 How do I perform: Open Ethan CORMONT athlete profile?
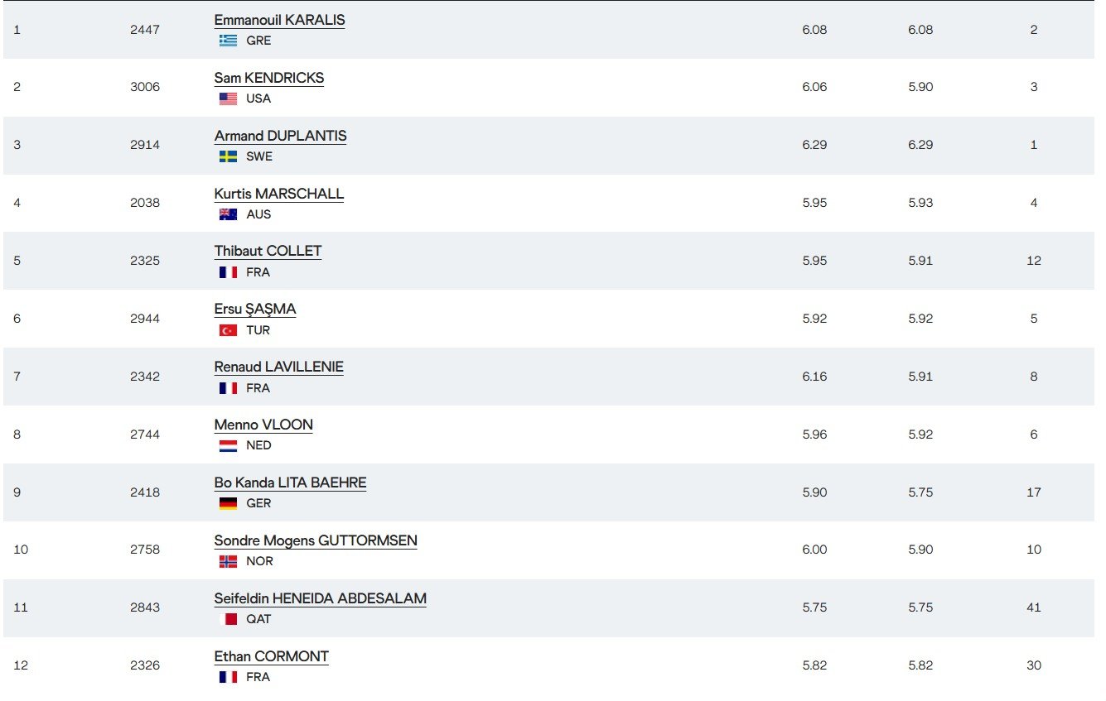click(271, 656)
